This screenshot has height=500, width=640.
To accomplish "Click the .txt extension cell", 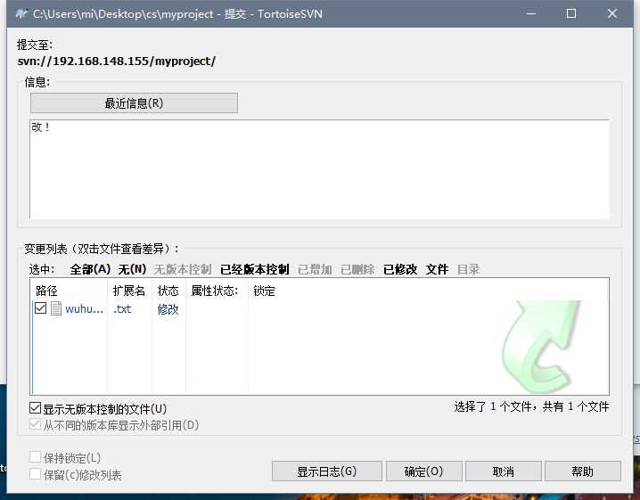I will 122,309.
